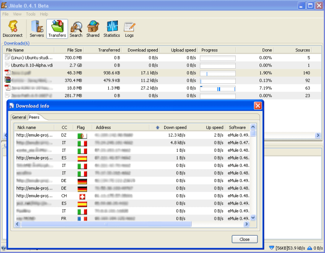325x253 pixels.
Task: Click peers list horizontal scroll right arrow
Action: tap(247, 224)
